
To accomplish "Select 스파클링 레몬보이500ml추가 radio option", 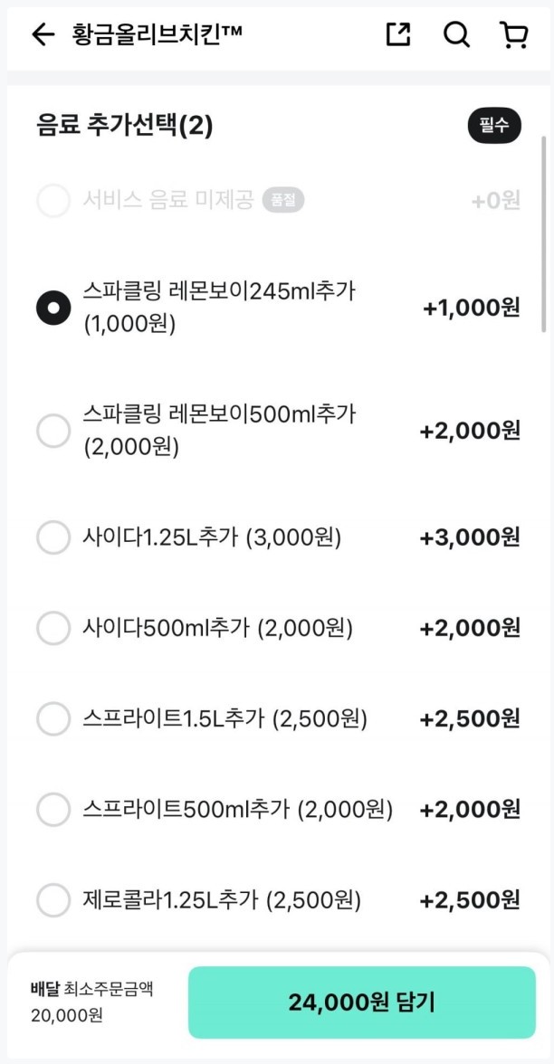I will tap(53, 431).
